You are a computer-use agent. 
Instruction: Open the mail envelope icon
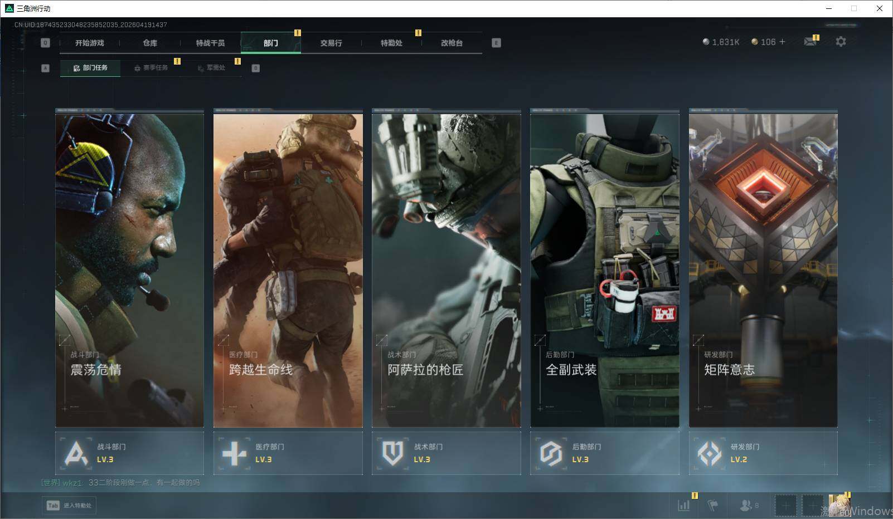(810, 42)
